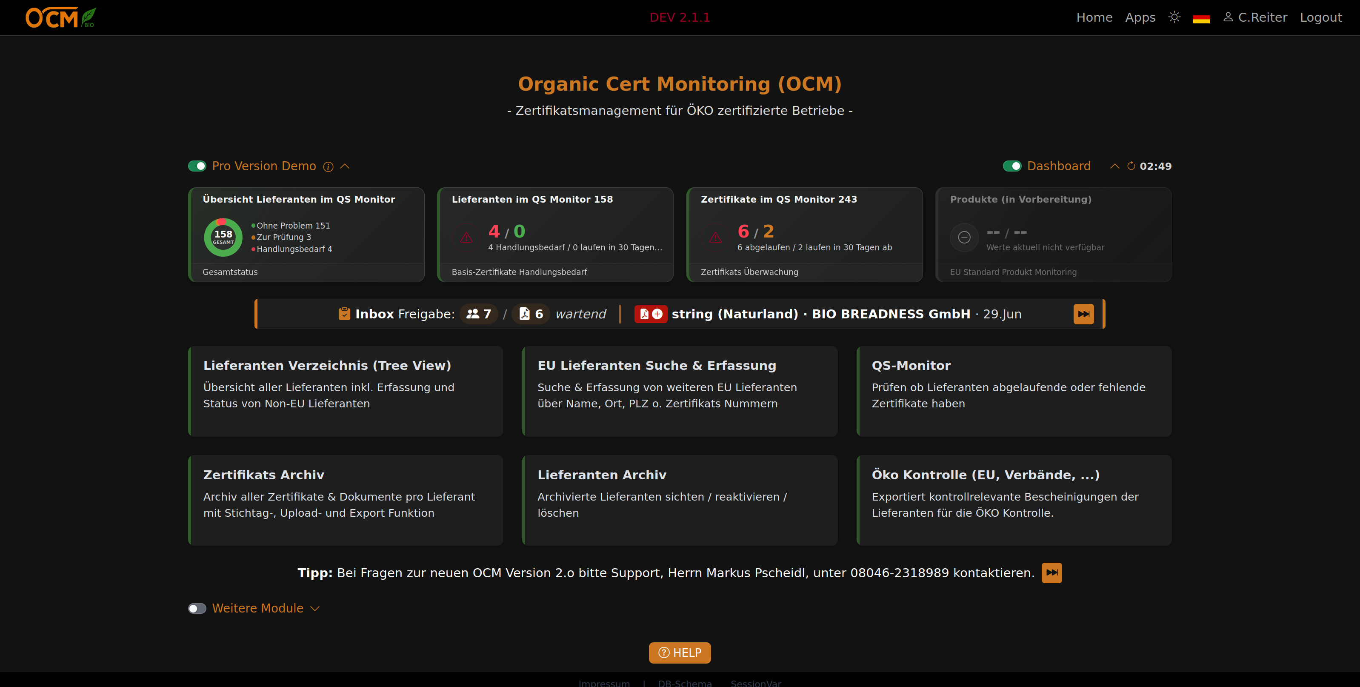Open C.Reiter user menu
Viewport: 1360px width, 687px height.
(1255, 17)
